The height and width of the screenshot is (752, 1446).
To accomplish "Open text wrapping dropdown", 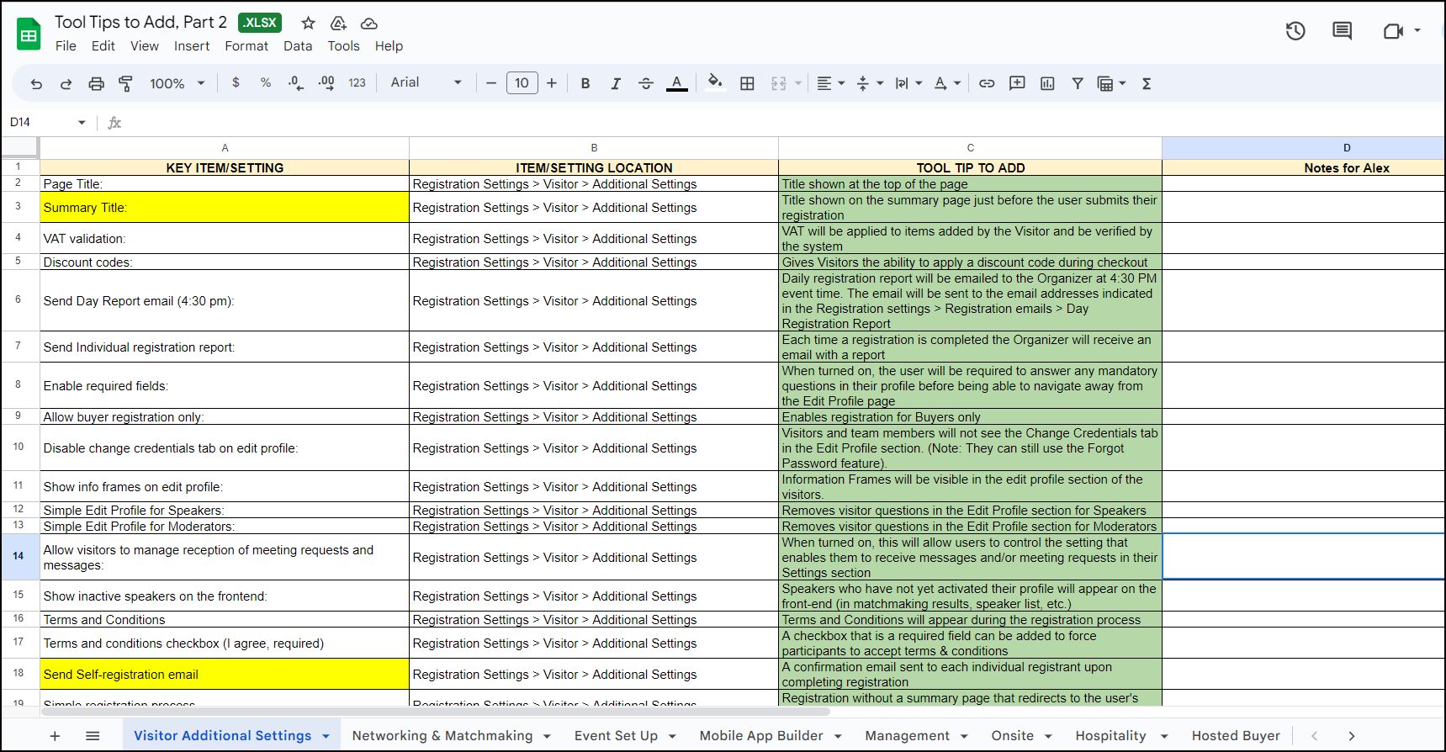I will pos(908,83).
